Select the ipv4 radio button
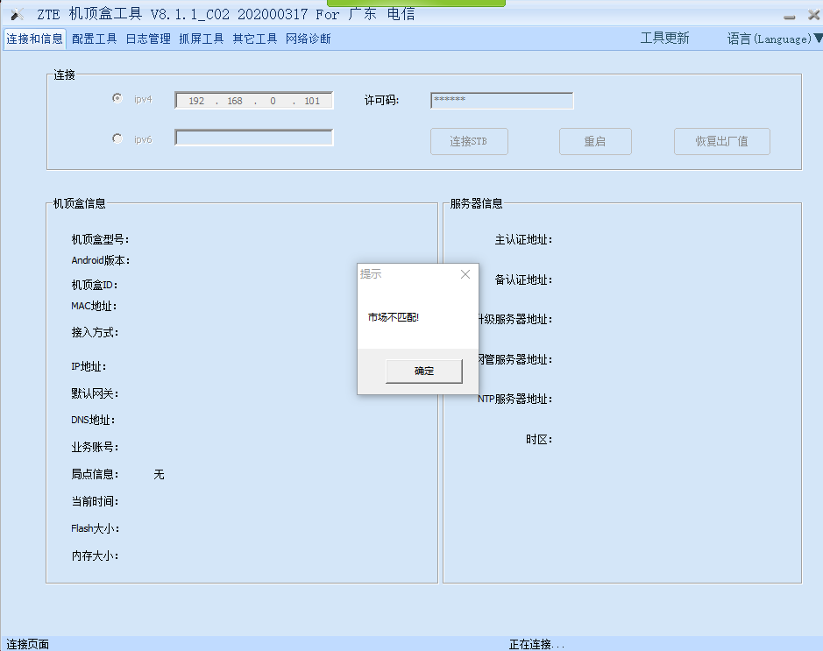The height and width of the screenshot is (651, 823). tap(117, 98)
